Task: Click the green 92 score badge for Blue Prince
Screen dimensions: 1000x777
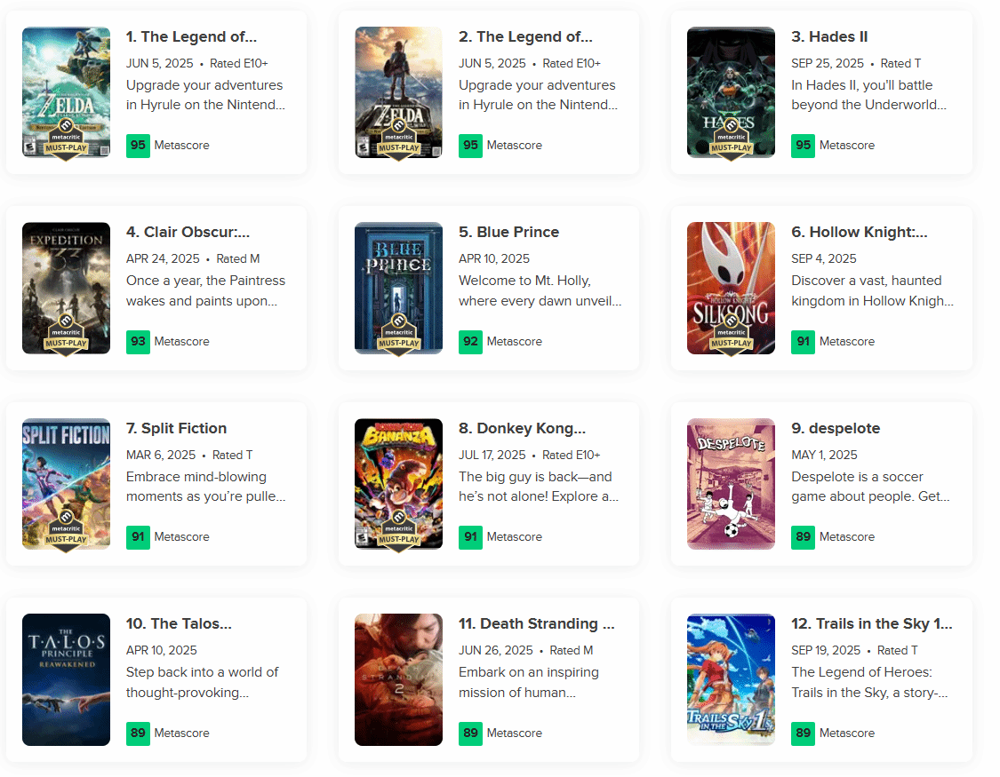Action: 470,341
